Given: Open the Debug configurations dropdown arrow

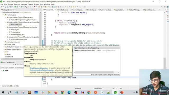Looking at the screenshot, I should (20, 7).
